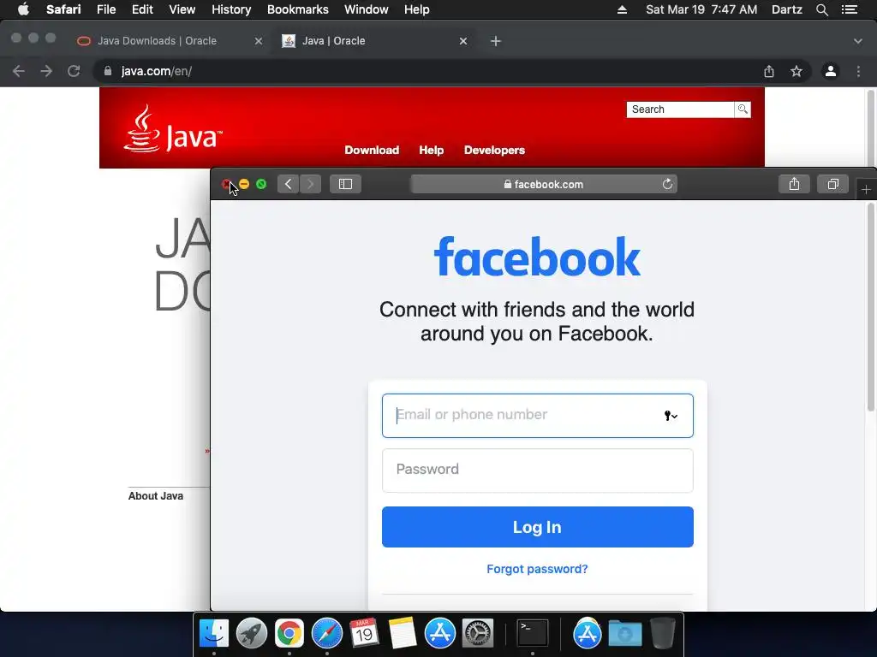
Task: Click the Java window vertical scrollbar
Action: 871,128
